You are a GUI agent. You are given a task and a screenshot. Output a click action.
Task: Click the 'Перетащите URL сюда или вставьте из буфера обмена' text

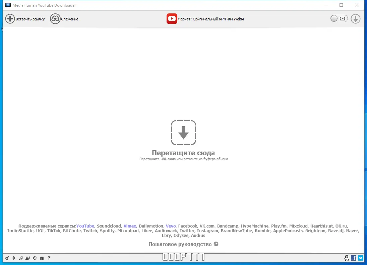click(184, 159)
